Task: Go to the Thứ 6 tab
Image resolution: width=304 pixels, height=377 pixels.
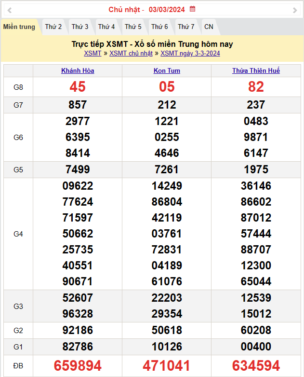Action: click(x=159, y=27)
